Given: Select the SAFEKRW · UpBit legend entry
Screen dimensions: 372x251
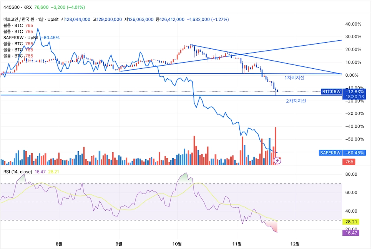Looking at the screenshot, I should pyautogui.click(x=21, y=38).
